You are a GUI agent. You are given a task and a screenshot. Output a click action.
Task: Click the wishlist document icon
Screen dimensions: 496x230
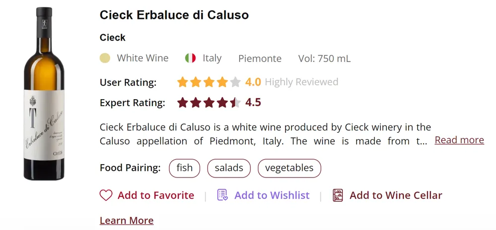pos(223,195)
